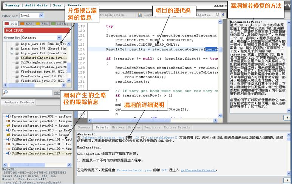Image resolution: width=292 pixels, height=184 pixels.
Task: Click the issue list scroll up arrow
Action: point(69,44)
